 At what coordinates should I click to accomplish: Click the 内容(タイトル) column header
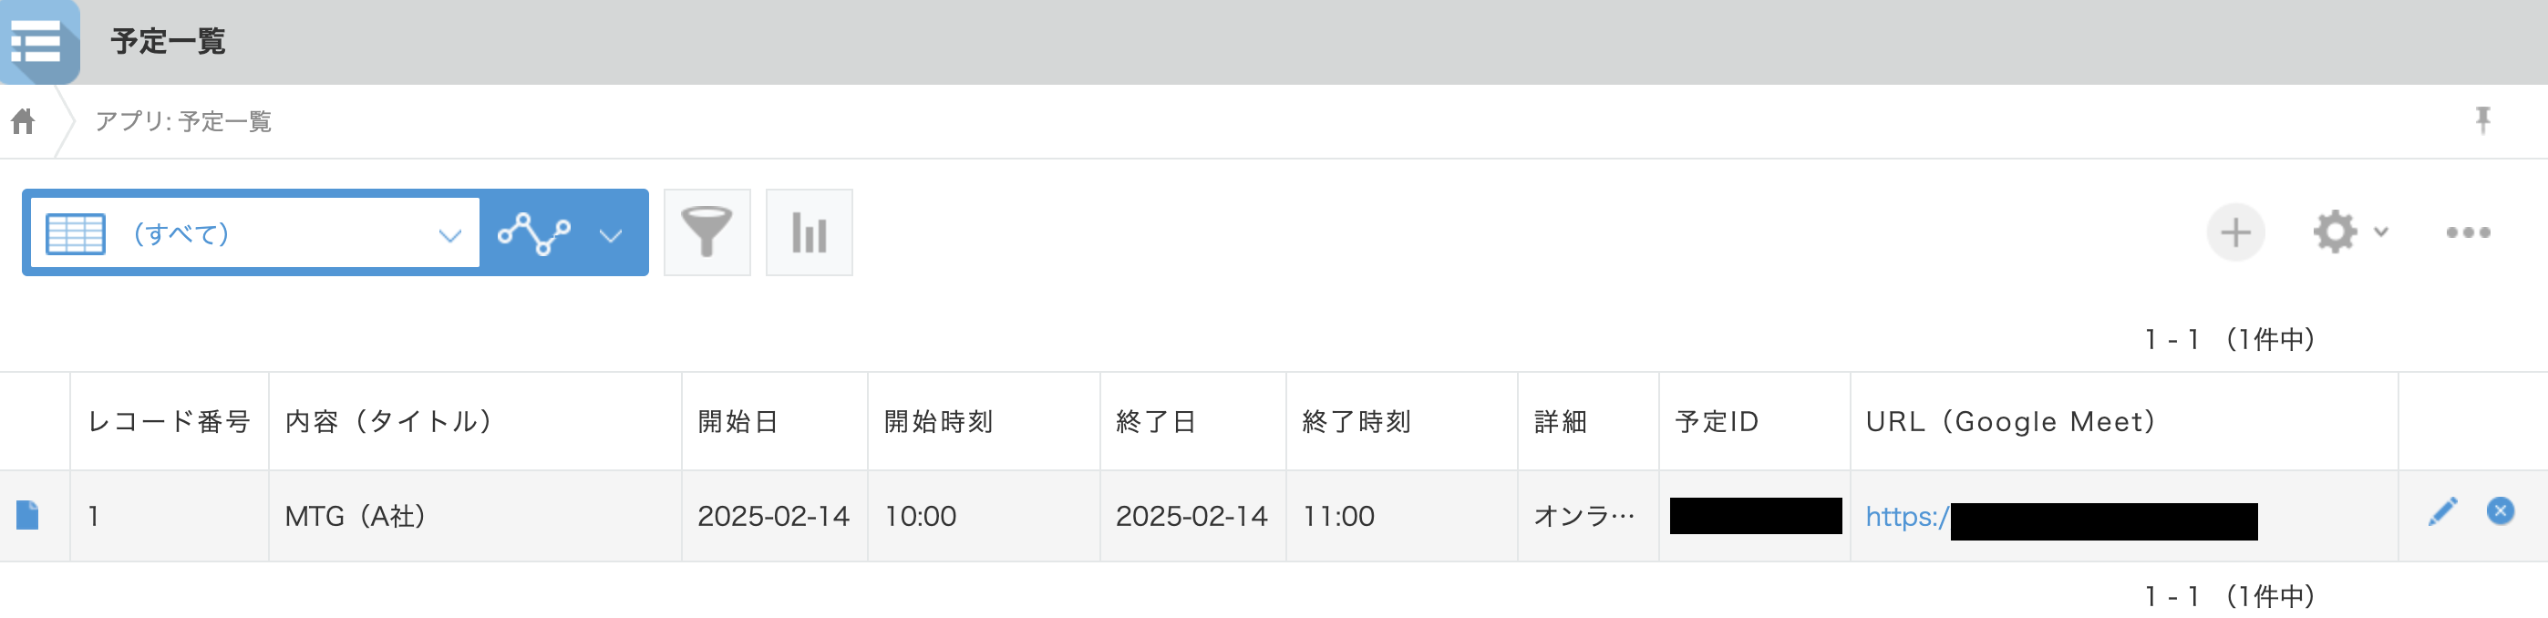[387, 421]
